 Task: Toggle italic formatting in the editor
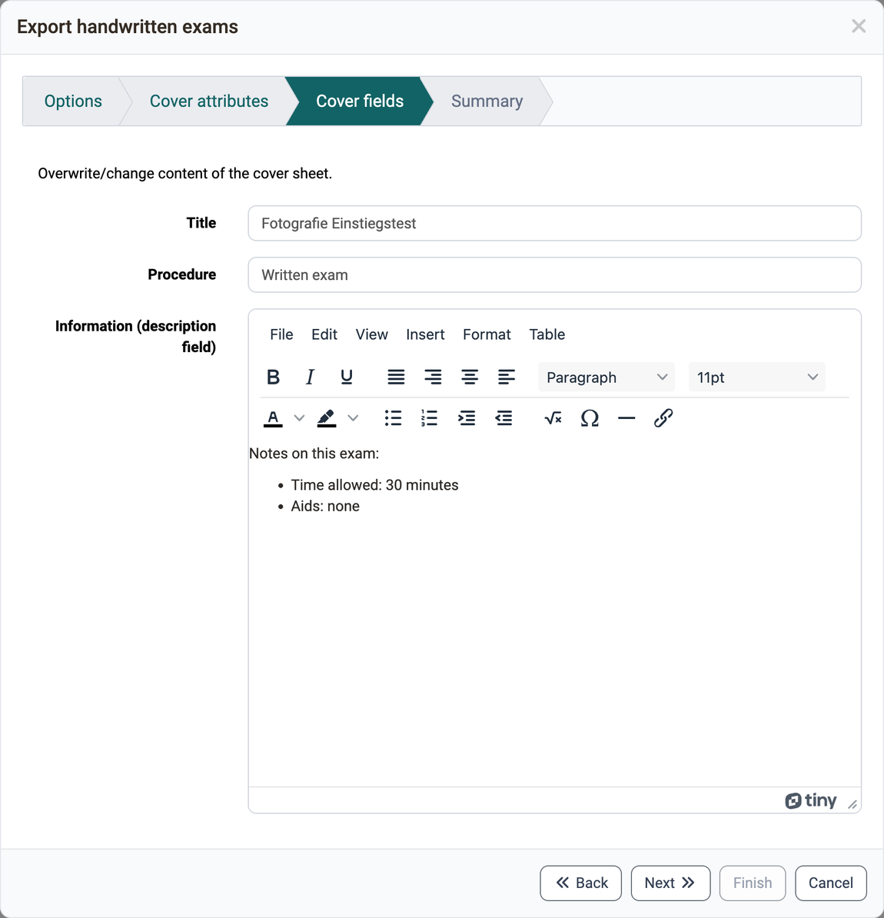point(310,377)
